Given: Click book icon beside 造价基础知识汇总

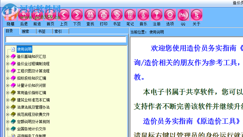Looking at the screenshot, I should coord(13,56).
